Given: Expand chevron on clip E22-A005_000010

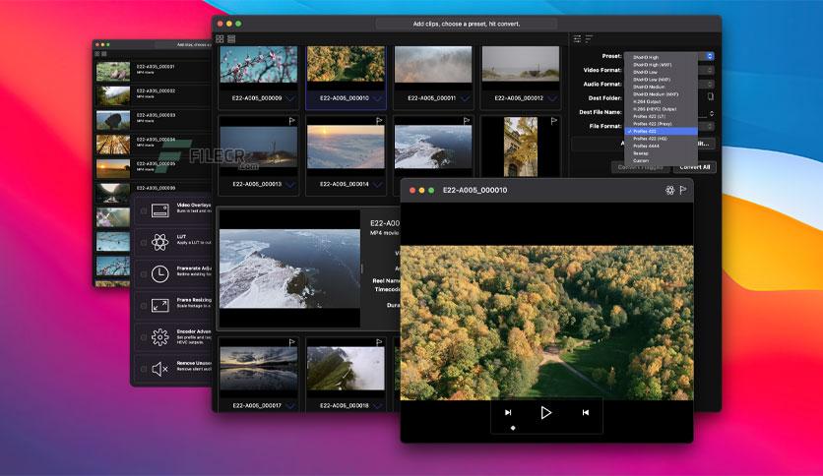Looking at the screenshot, I should click(x=377, y=98).
